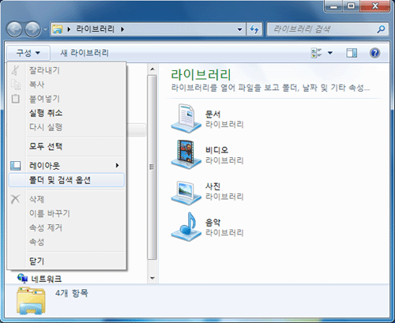This screenshot has width=395, height=323.
Task: Open the 문서 library icon
Action: click(186, 118)
